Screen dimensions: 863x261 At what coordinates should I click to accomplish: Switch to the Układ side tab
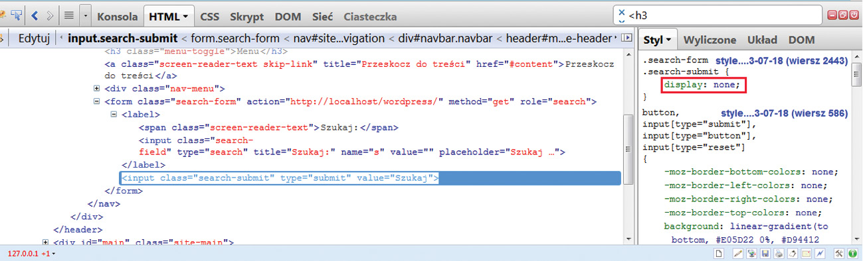762,40
